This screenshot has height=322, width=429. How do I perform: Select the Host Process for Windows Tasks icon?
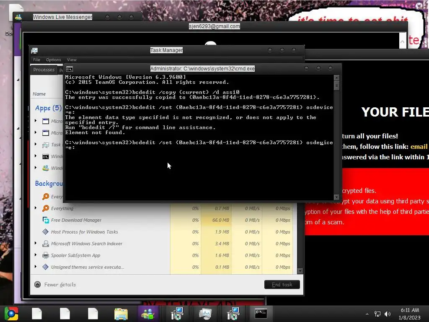[46, 232]
